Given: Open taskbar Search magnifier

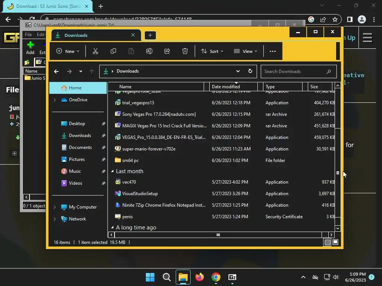Looking at the screenshot, I should [x=167, y=277].
